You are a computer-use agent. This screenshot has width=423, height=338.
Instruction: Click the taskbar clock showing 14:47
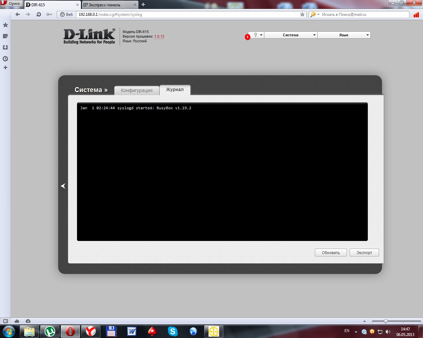405,332
